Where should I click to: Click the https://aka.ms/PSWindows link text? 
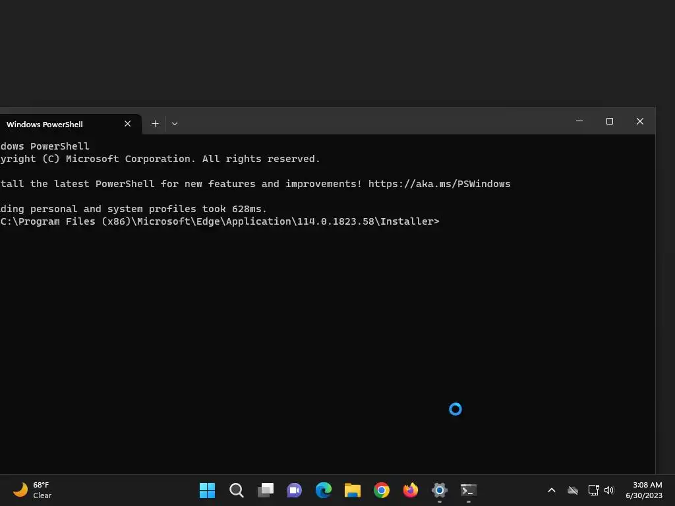439,184
